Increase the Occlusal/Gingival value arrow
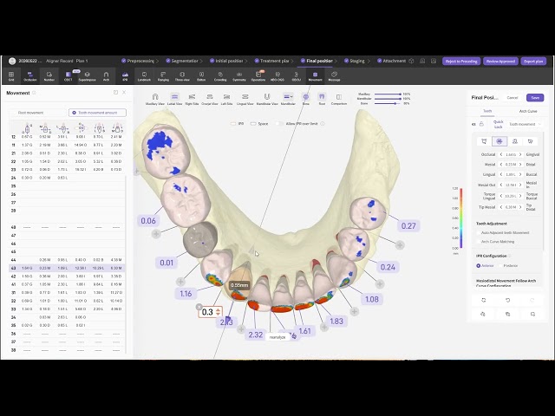Viewport: 555px width, 416px height. point(520,154)
